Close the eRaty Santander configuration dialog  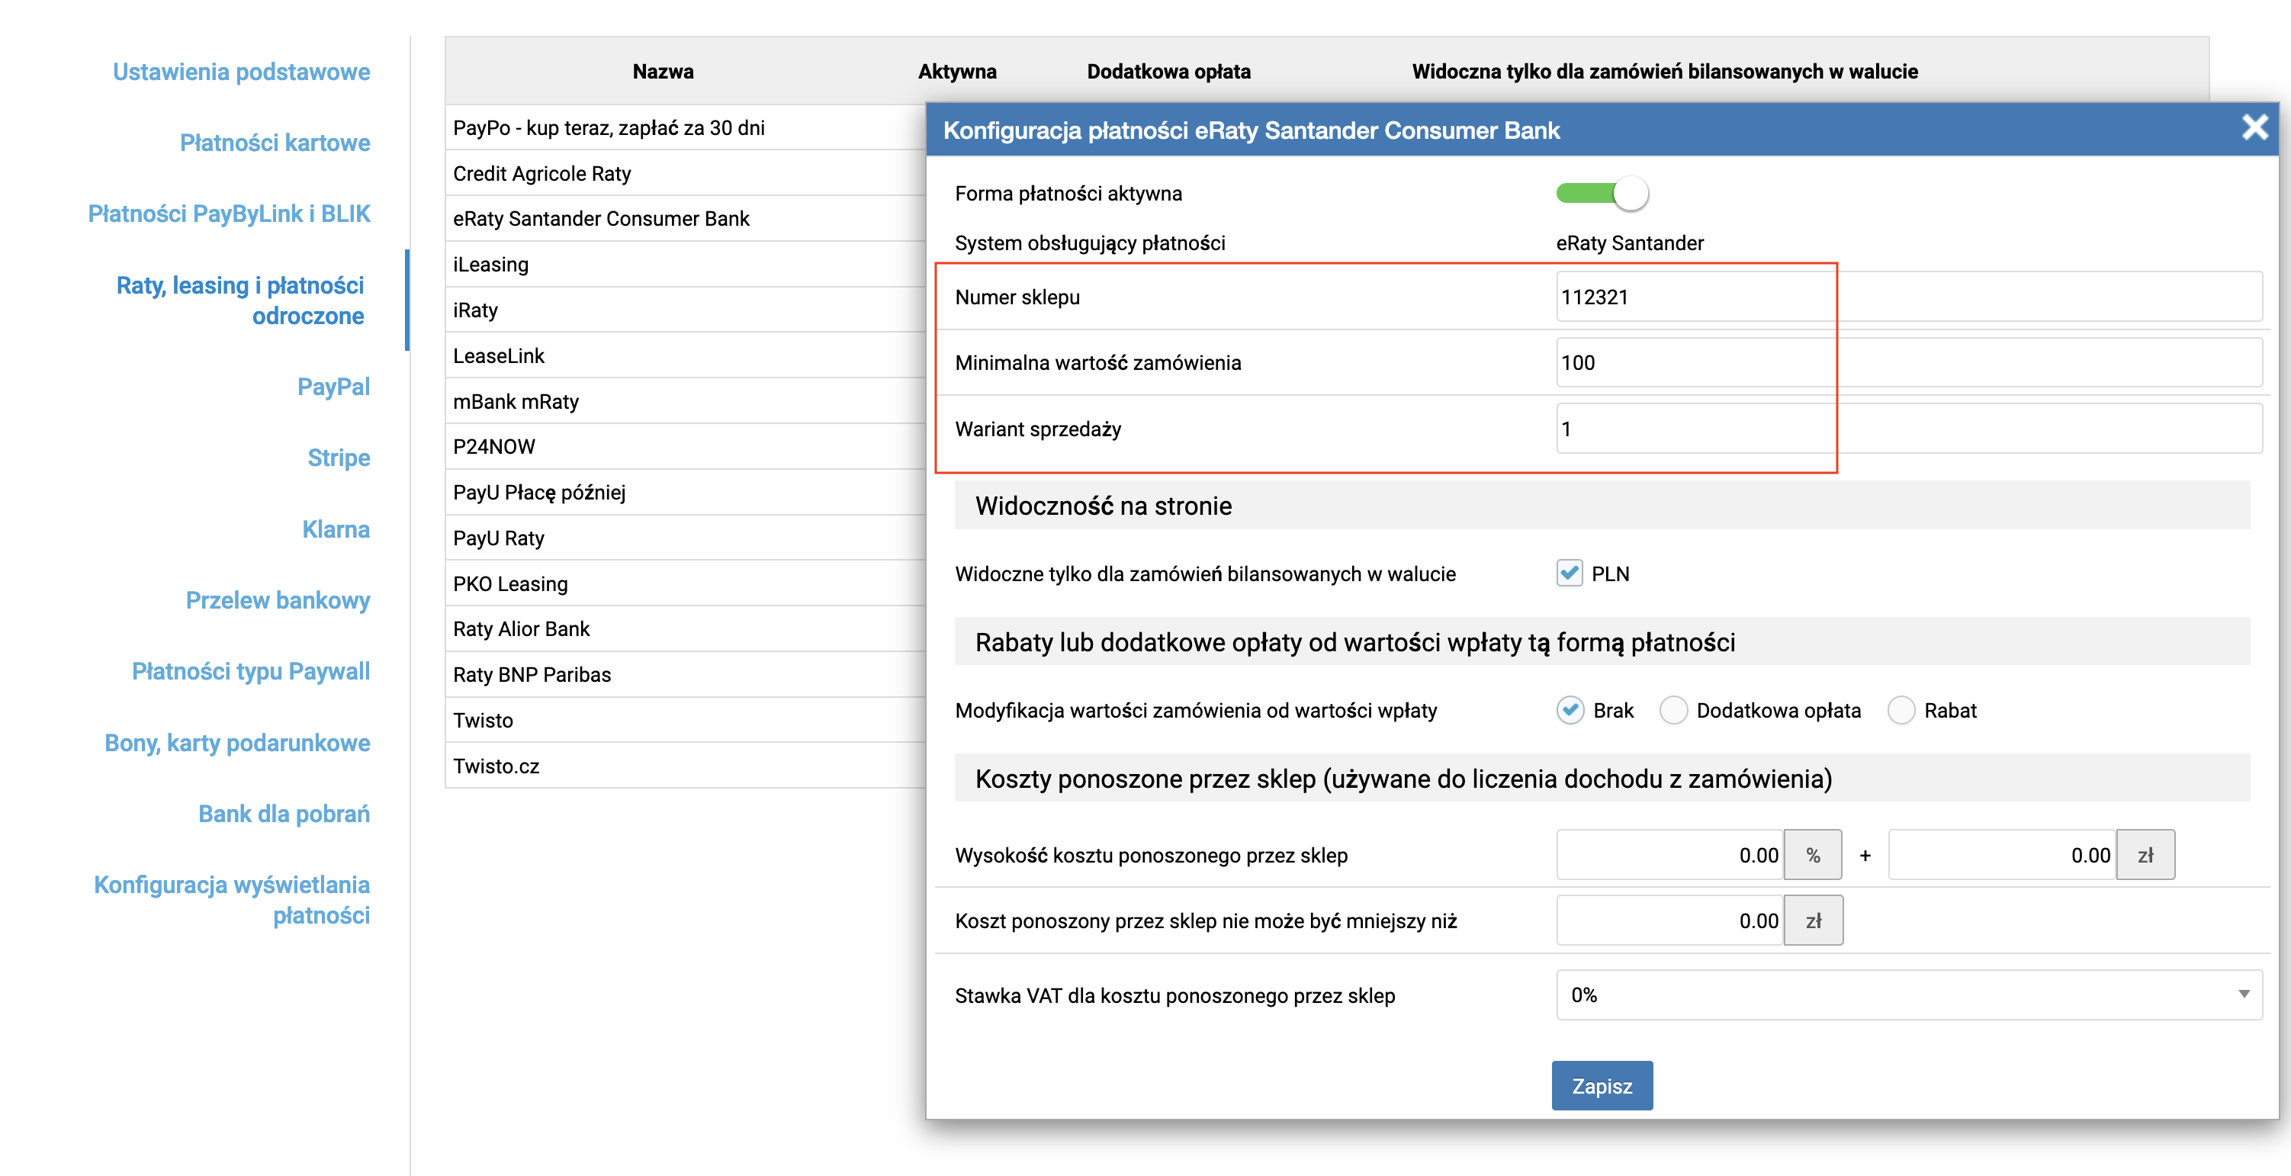click(x=2254, y=128)
